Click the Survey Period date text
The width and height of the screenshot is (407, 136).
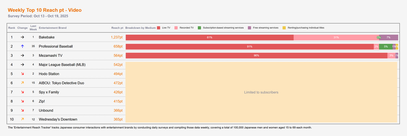pyautogui.click(x=39, y=16)
